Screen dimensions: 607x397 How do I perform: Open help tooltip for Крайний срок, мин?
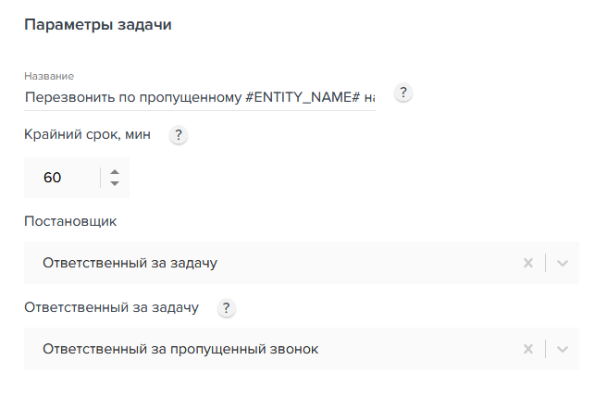coord(179,135)
